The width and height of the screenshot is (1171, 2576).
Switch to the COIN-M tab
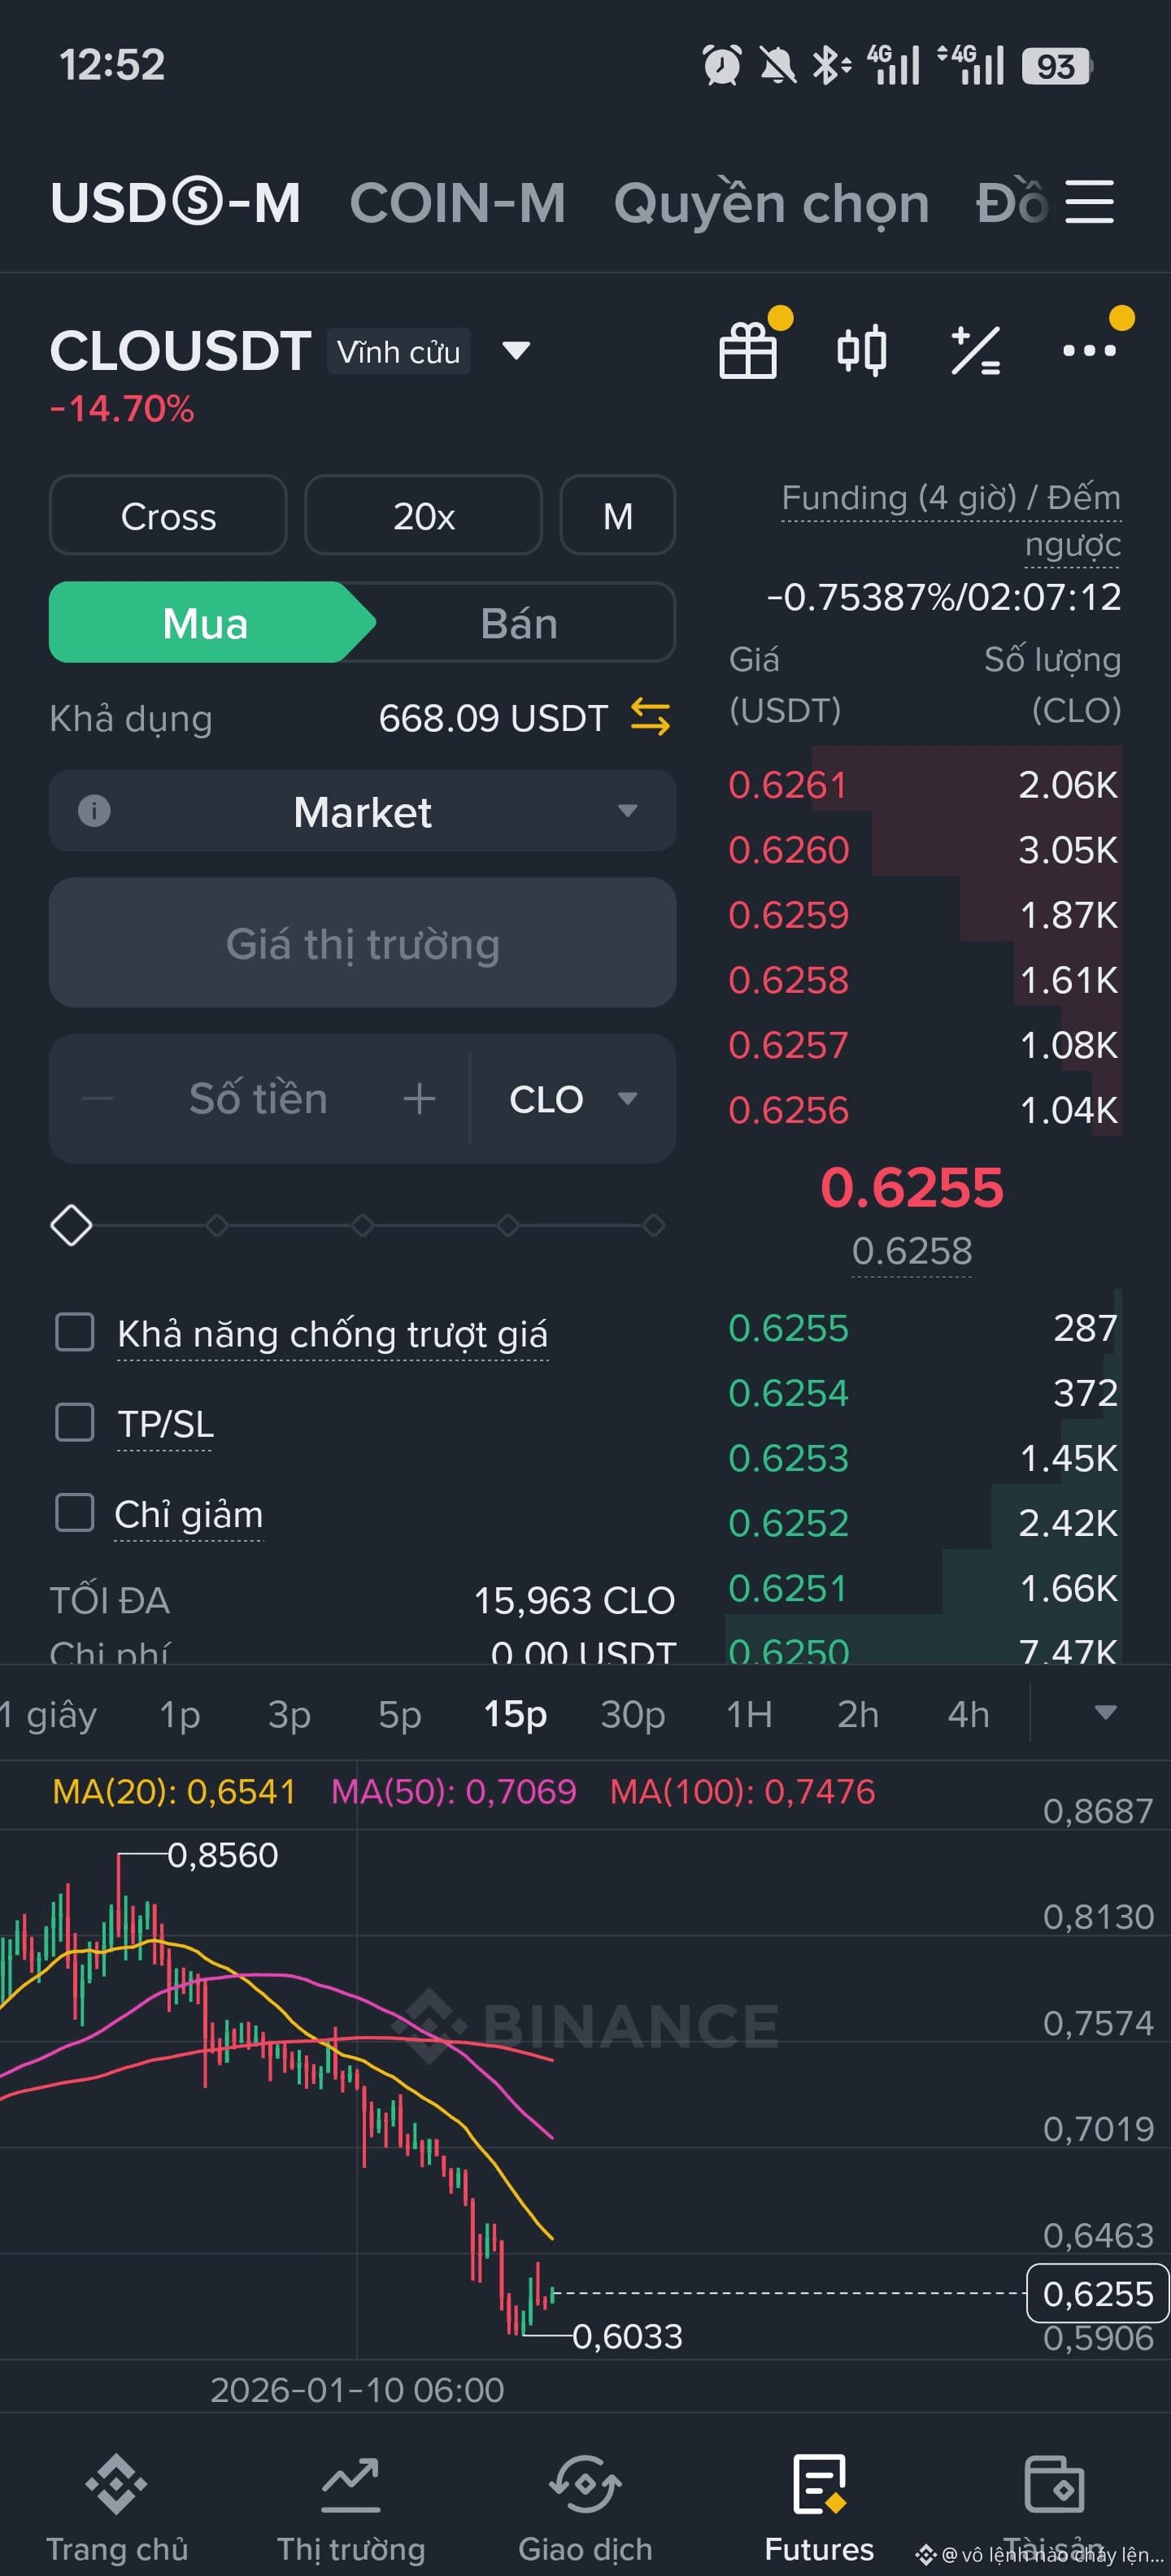click(x=457, y=203)
